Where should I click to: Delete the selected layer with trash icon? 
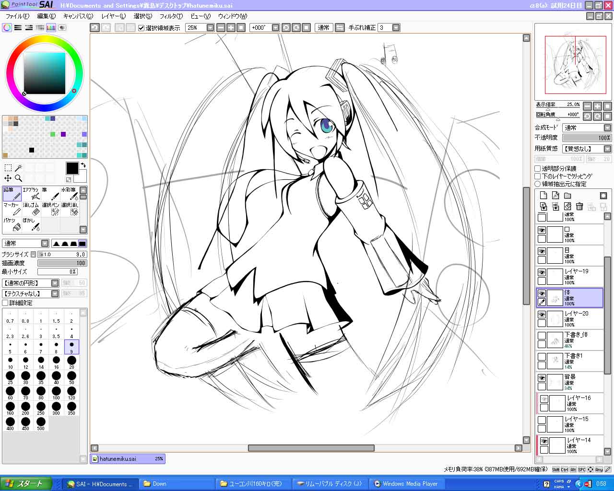[x=579, y=206]
